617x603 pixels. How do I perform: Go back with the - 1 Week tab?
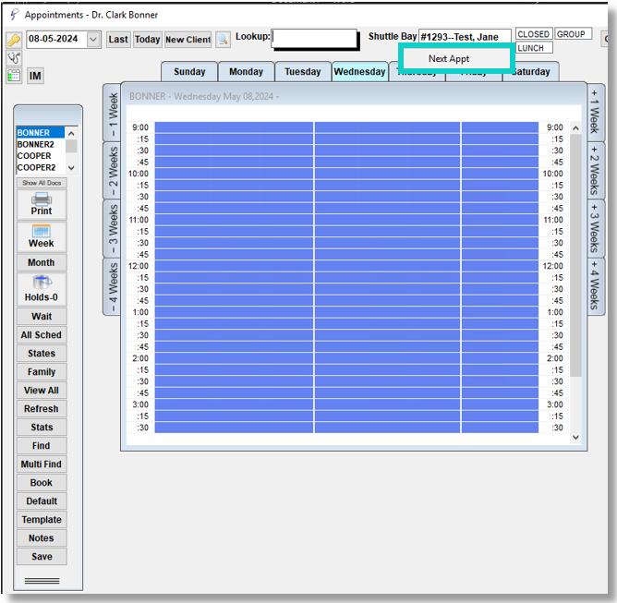pos(113,114)
